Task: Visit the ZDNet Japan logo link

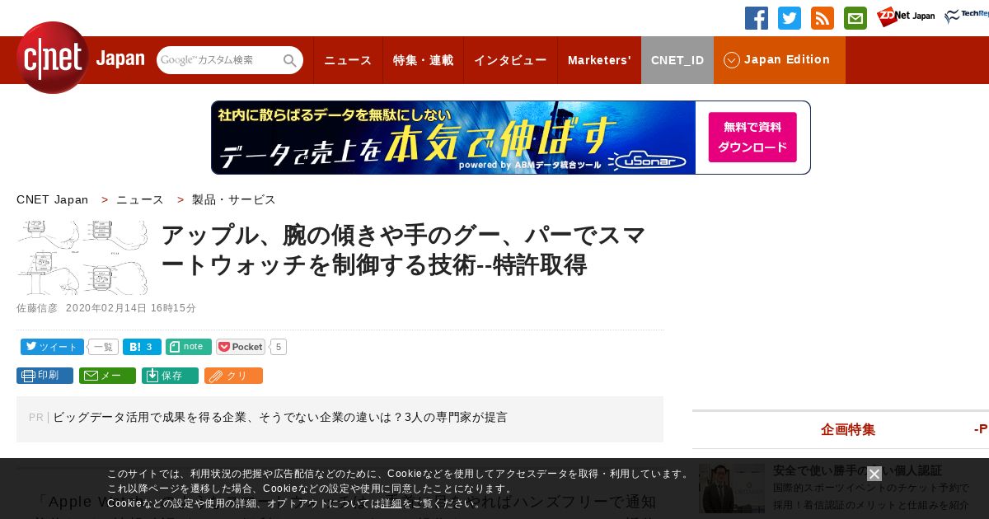Action: (906, 16)
